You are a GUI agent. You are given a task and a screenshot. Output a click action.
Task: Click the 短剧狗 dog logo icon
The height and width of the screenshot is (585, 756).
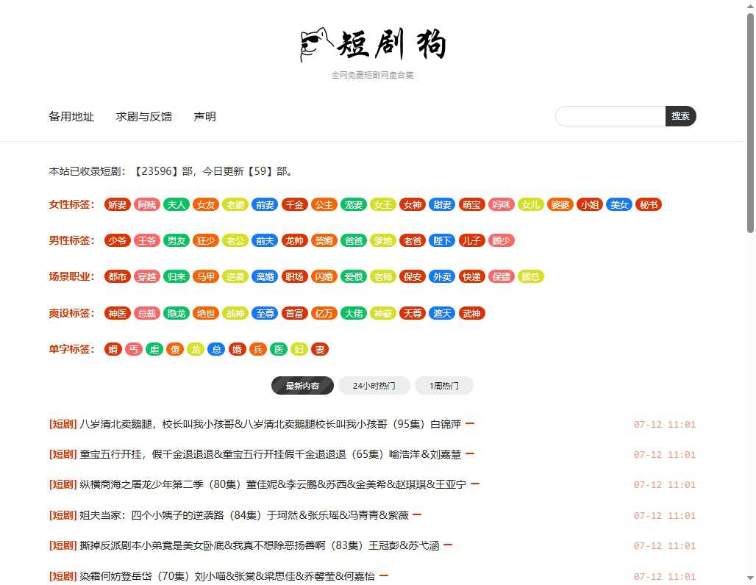coord(314,44)
